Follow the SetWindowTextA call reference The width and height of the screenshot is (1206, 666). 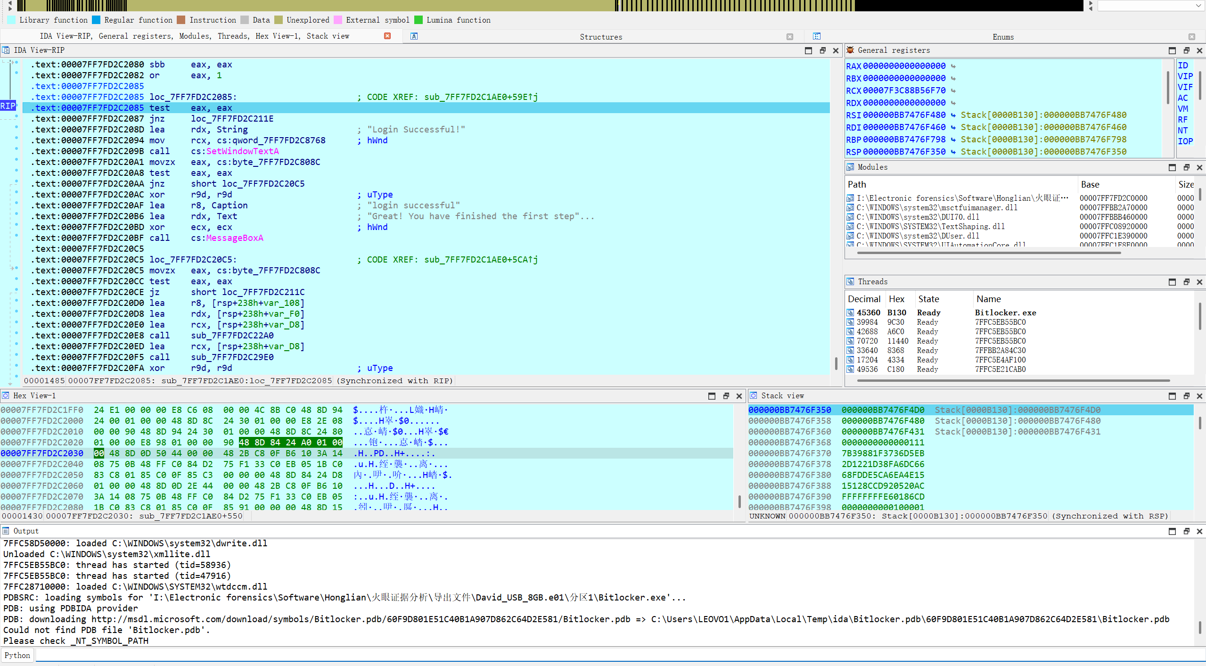(242, 151)
